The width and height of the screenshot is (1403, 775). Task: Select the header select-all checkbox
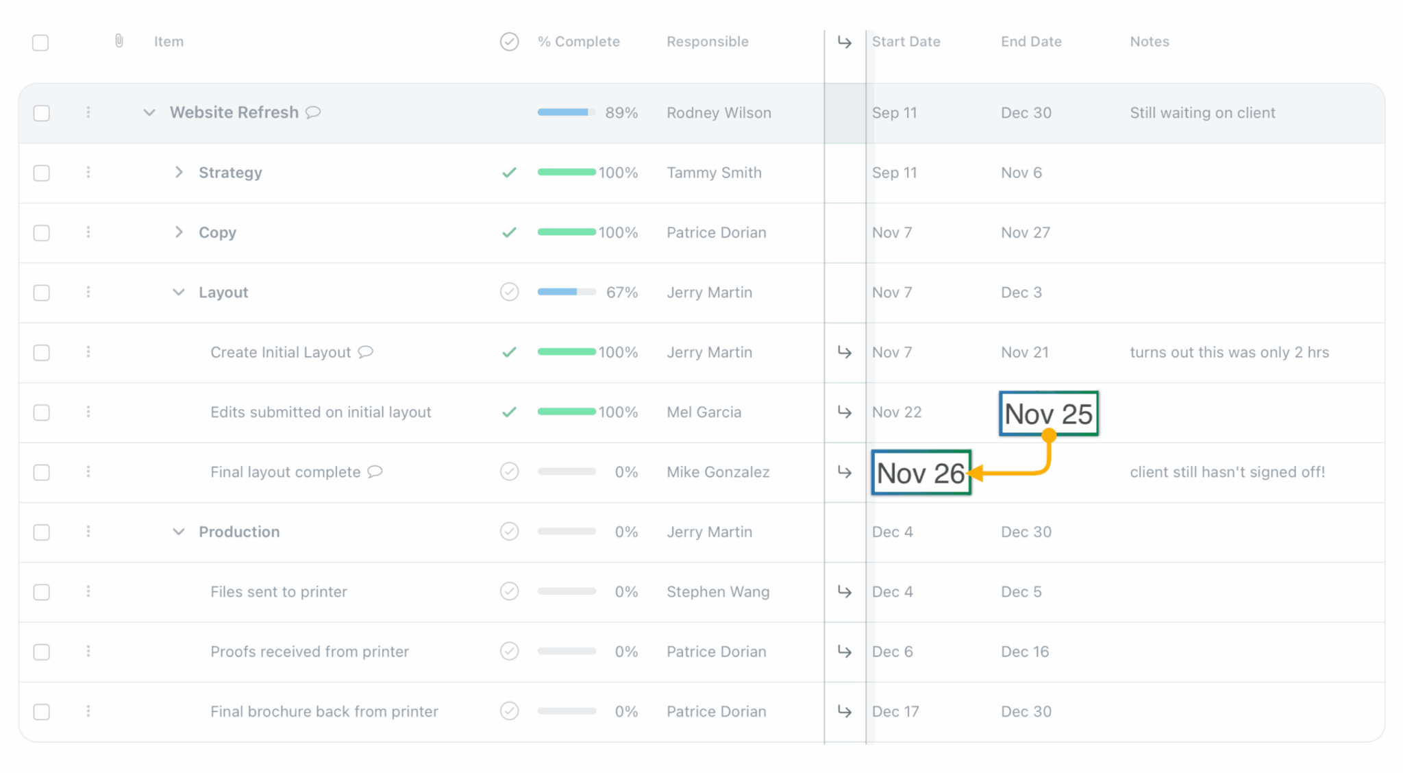tap(40, 42)
